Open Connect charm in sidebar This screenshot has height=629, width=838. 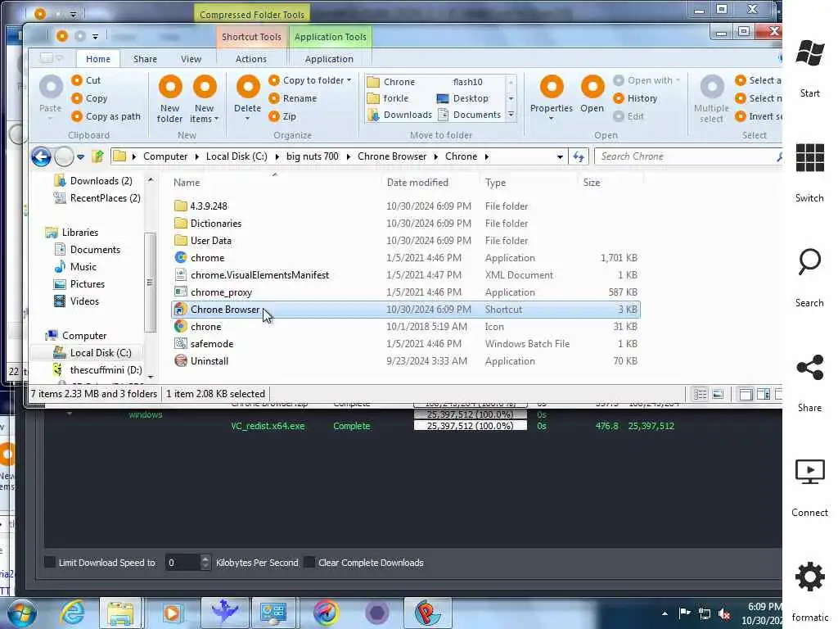click(x=809, y=487)
